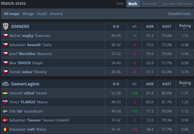The image size is (194, 134).
Task: Click the GamerLegion team logo icon
Action: pos(5,84)
